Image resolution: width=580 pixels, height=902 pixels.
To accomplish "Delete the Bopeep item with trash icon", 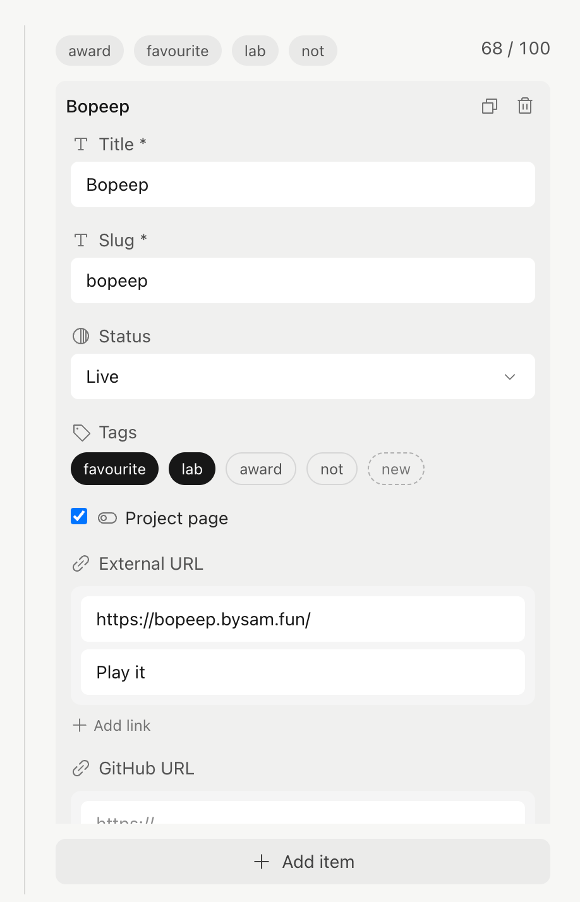I will pos(525,106).
